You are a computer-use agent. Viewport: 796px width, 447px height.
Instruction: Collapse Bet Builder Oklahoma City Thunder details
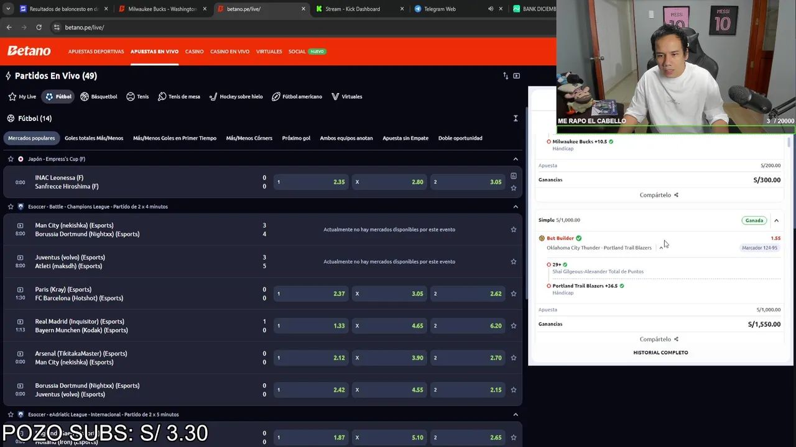661,248
